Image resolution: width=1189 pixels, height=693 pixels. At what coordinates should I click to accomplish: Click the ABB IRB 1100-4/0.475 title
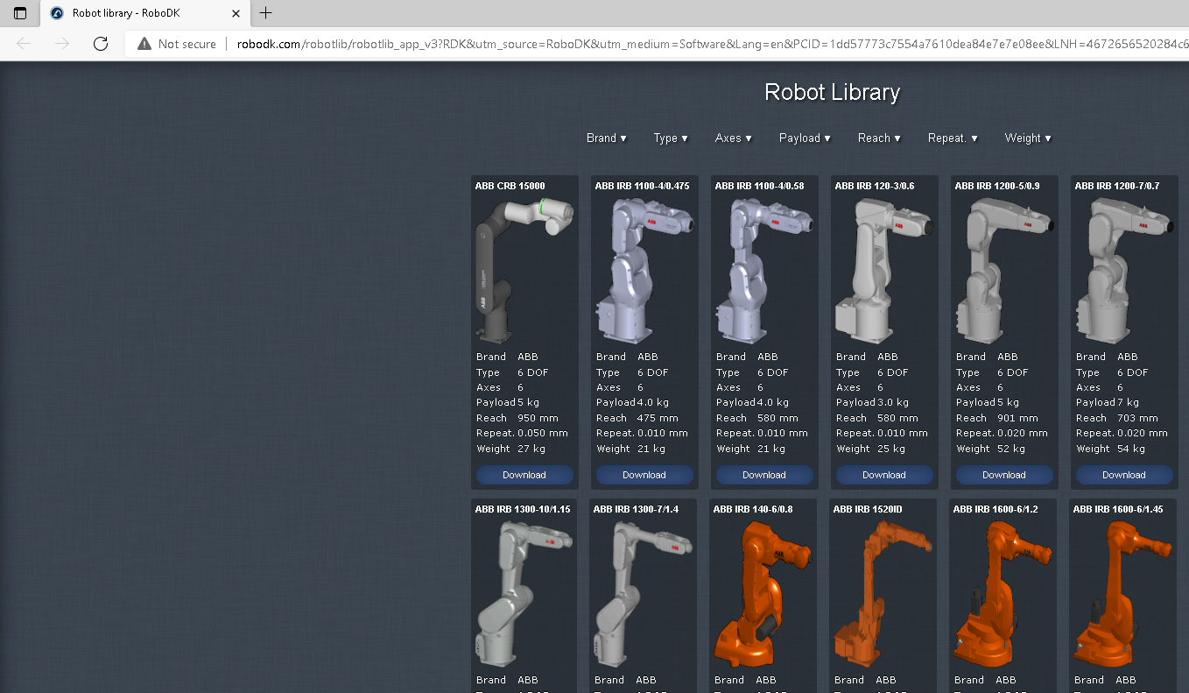(x=642, y=186)
